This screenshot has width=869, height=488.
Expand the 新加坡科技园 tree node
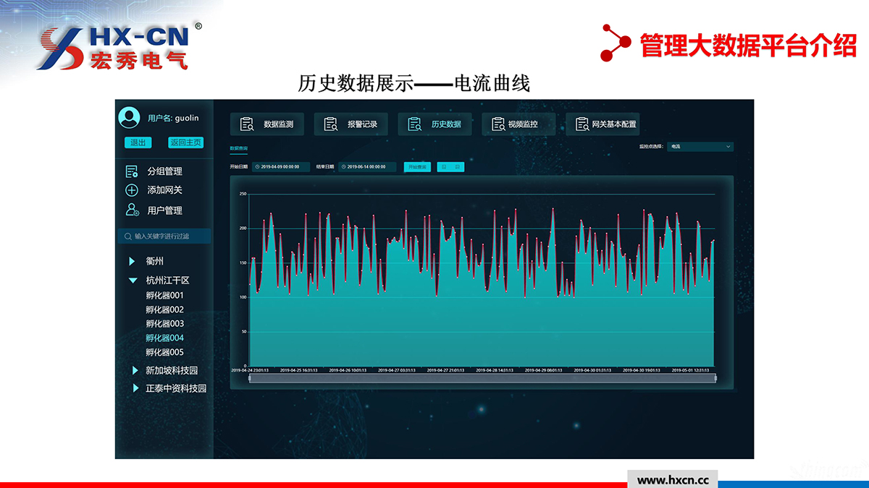pyautogui.click(x=135, y=370)
